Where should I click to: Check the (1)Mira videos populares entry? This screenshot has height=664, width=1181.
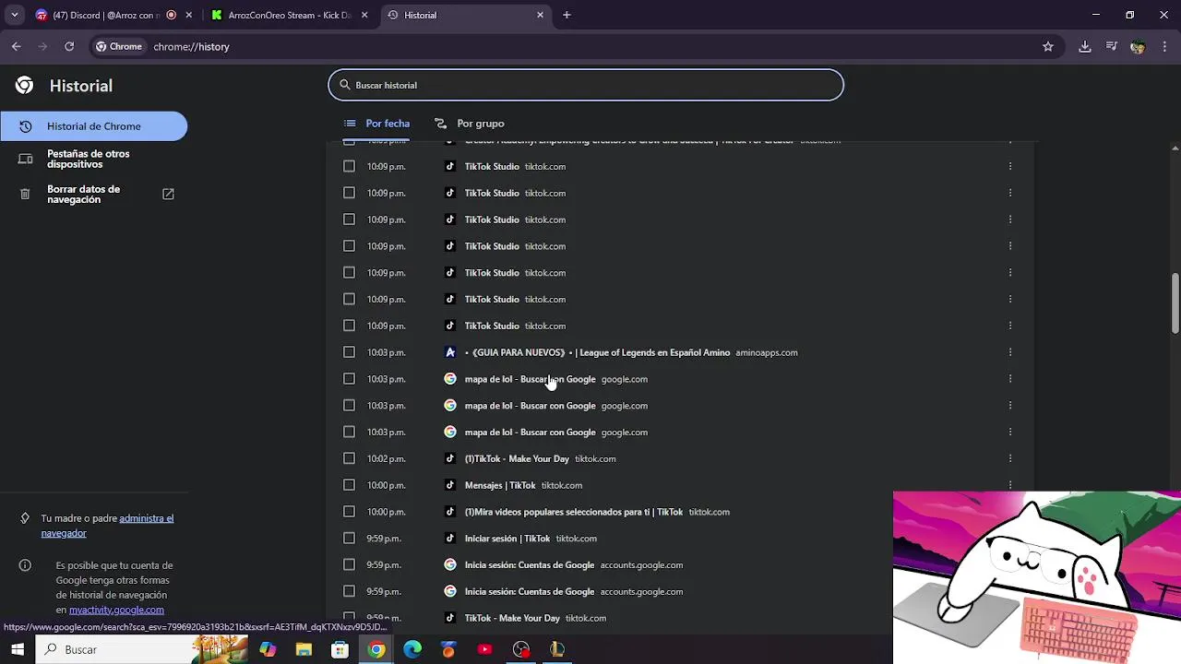pos(349,512)
